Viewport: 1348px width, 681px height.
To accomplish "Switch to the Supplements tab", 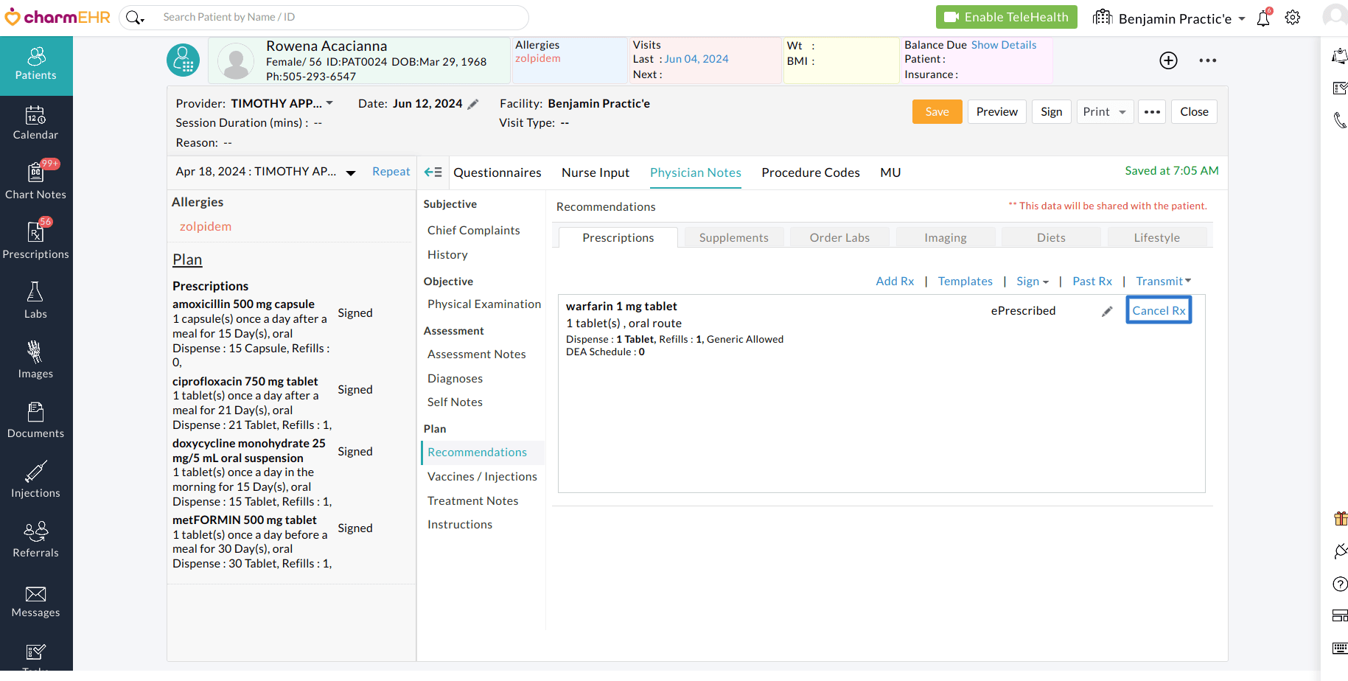I will 733,238.
